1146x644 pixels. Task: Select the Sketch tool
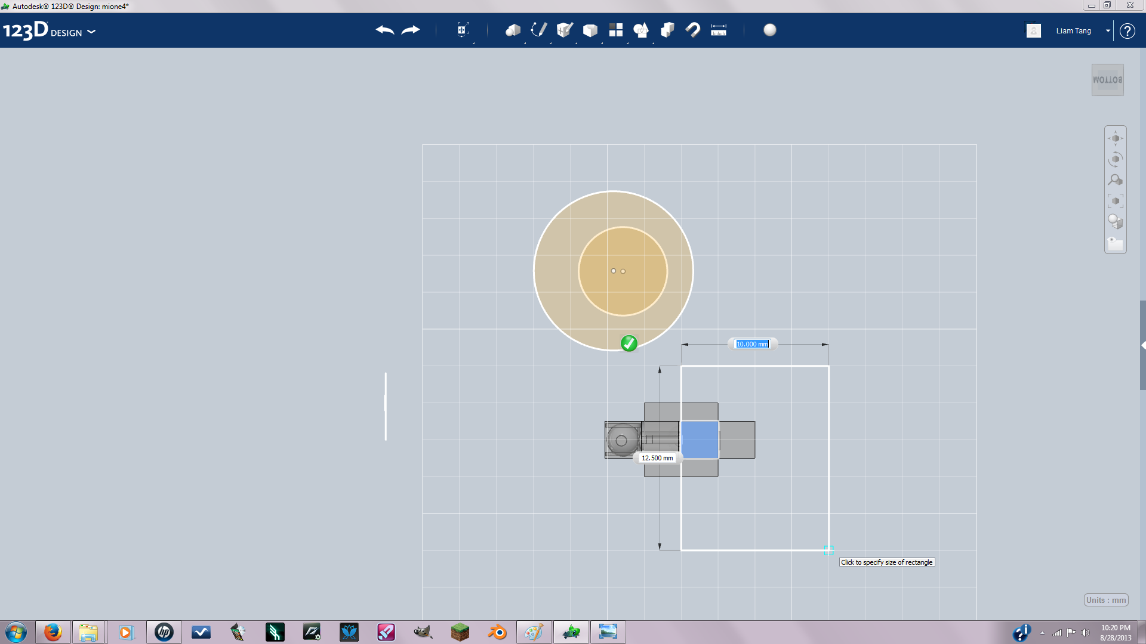click(x=538, y=30)
